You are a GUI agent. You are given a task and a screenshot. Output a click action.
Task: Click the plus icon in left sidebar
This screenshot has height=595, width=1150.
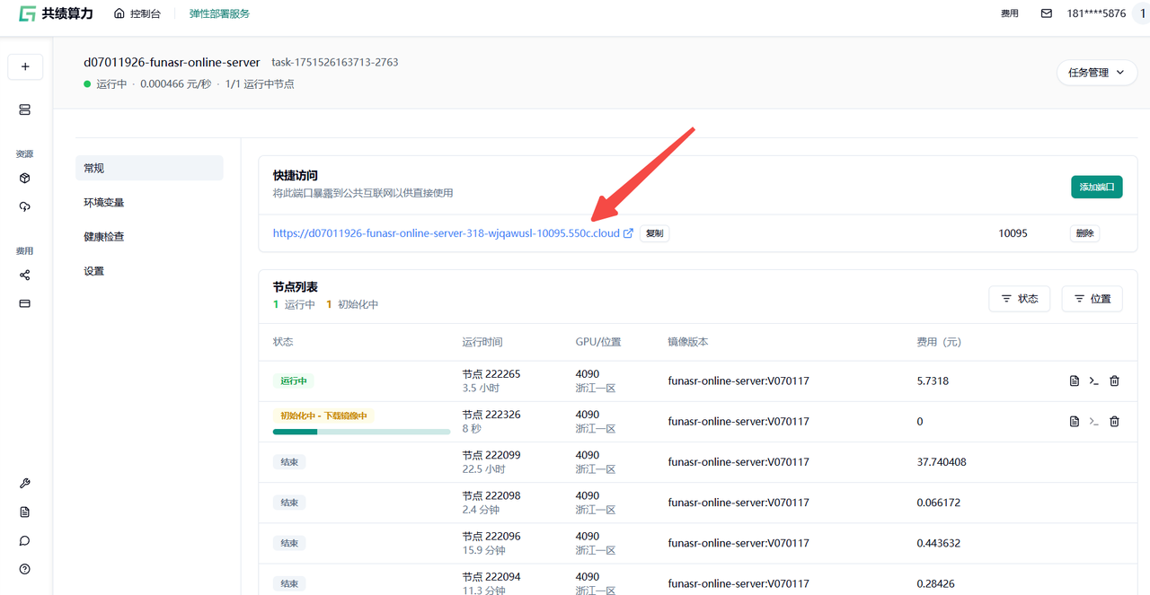click(x=25, y=66)
